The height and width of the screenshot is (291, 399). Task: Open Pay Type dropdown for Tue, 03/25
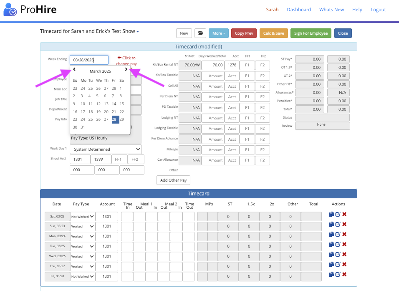(83, 246)
